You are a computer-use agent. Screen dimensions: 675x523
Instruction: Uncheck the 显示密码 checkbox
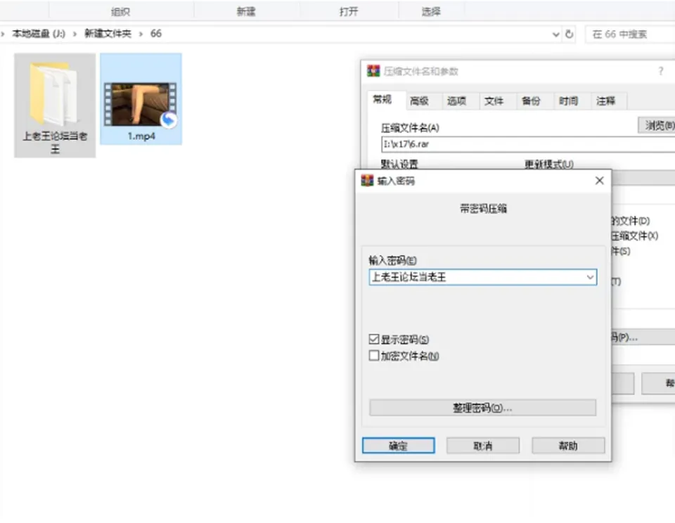click(374, 340)
